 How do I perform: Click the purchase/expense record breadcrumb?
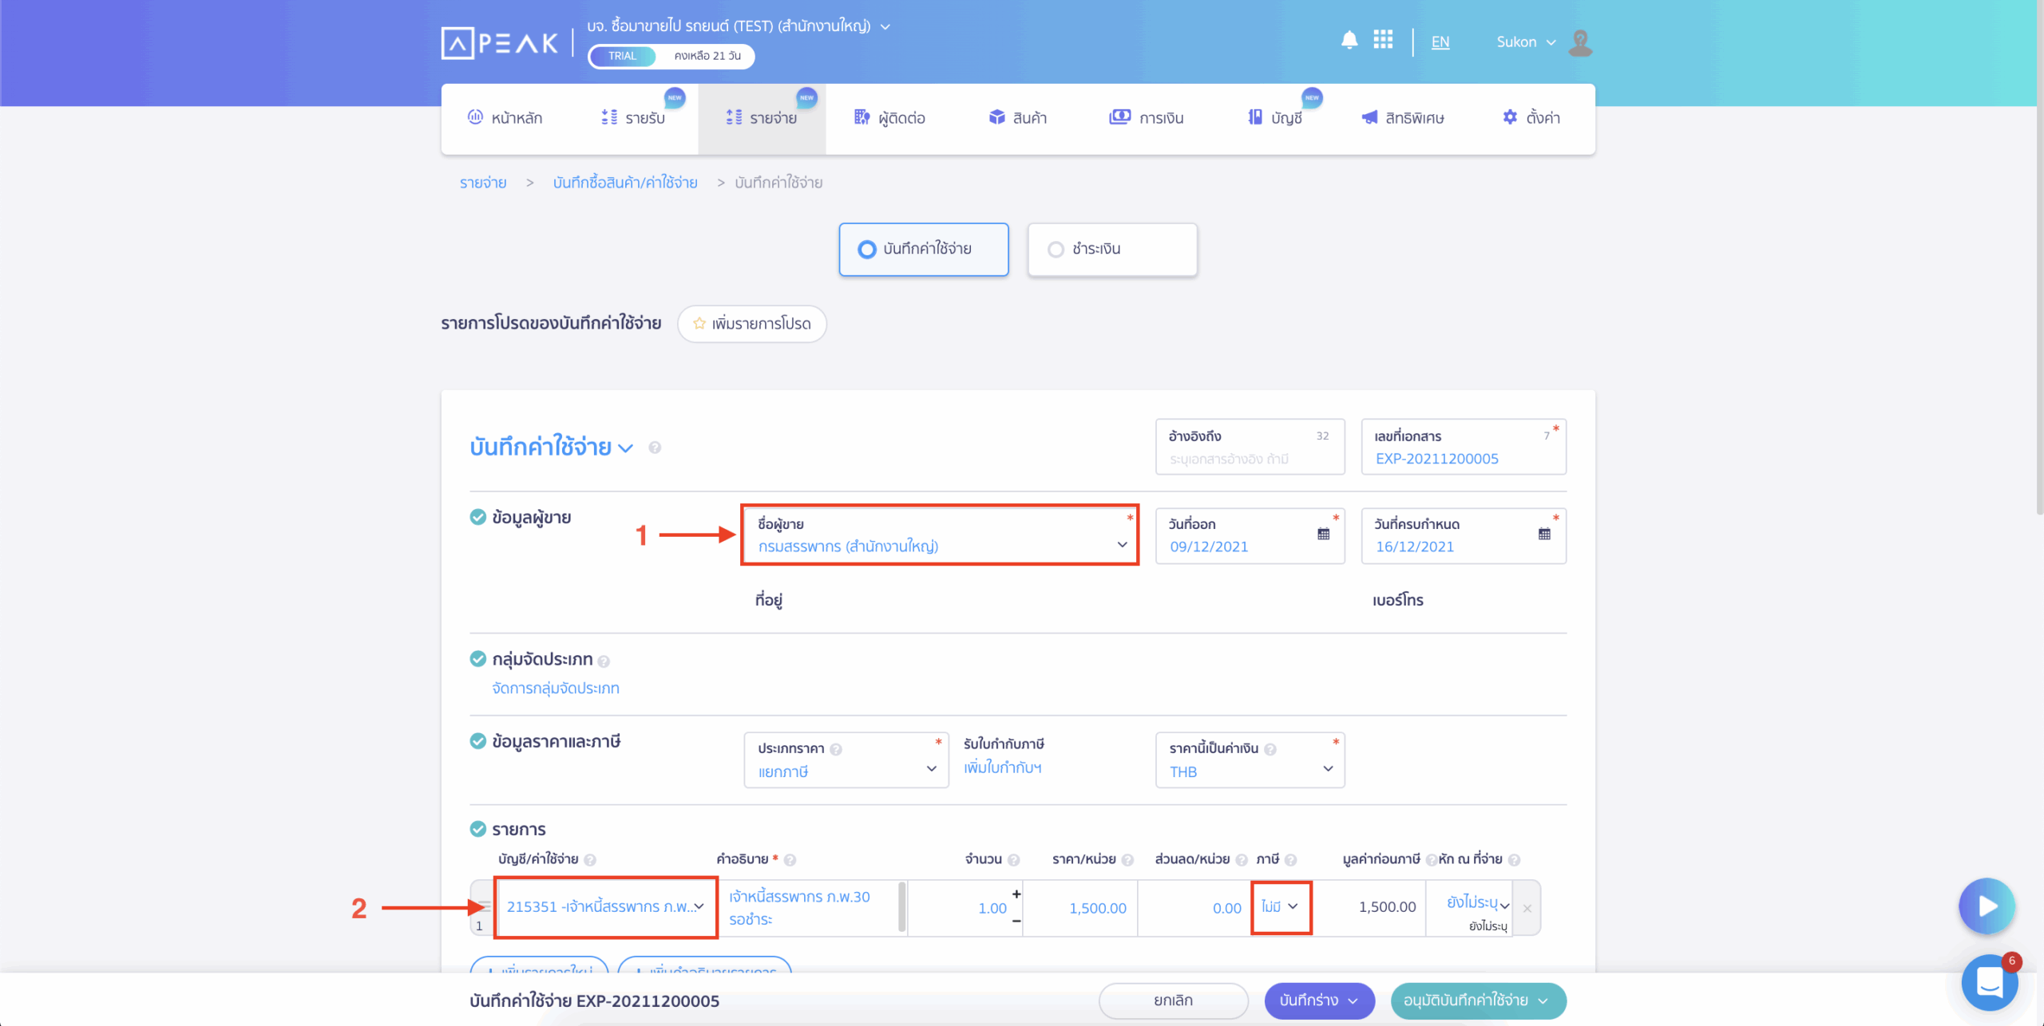point(625,183)
